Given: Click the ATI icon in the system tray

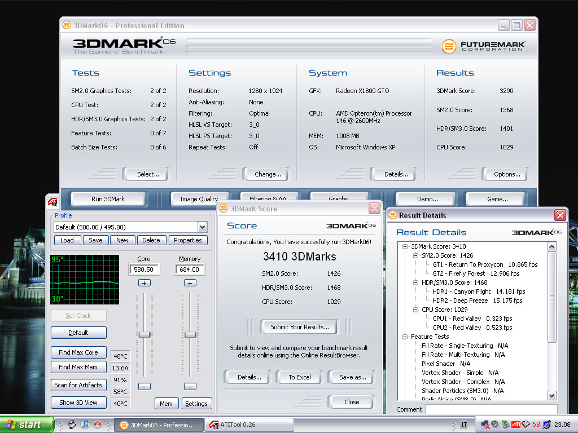Looking at the screenshot, I should point(515,425).
